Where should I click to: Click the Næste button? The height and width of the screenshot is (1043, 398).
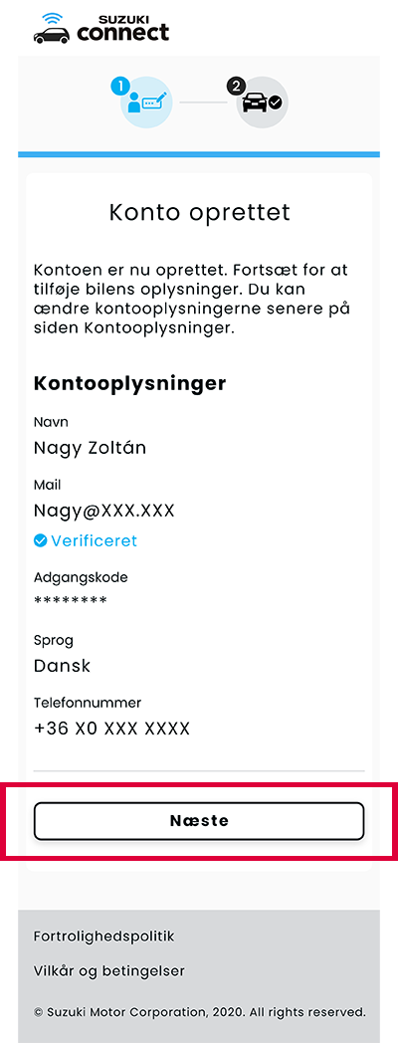pos(199,821)
